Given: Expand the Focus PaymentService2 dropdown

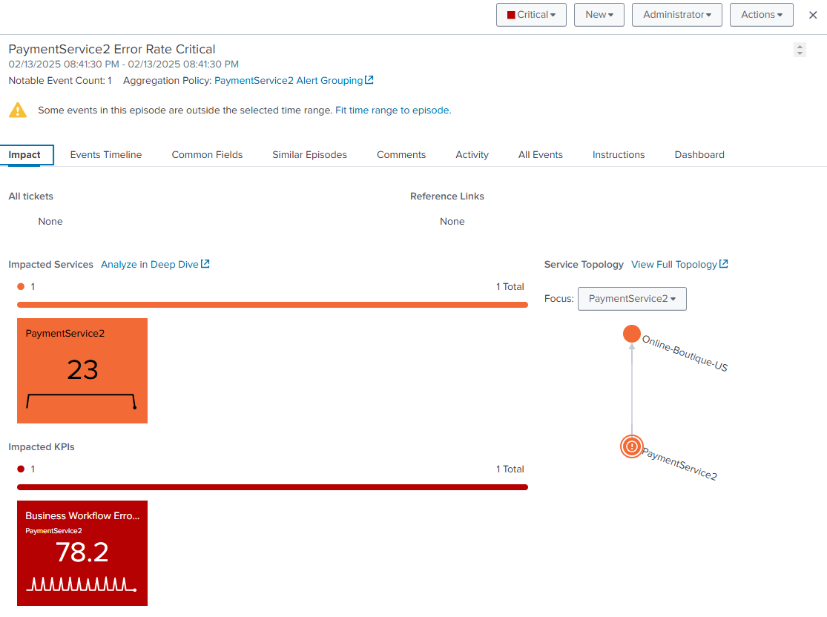Looking at the screenshot, I should [x=632, y=299].
